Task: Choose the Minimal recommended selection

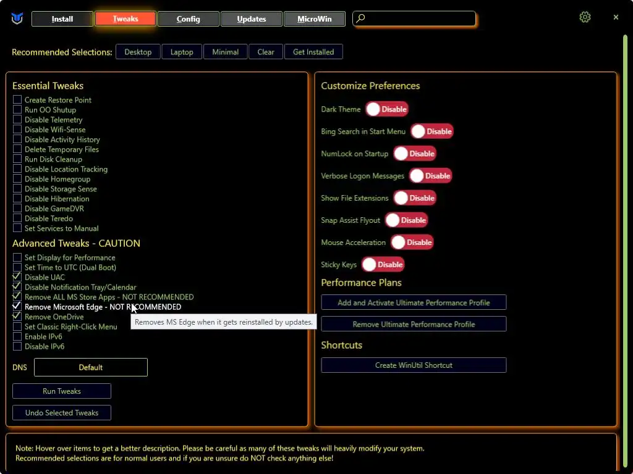Action: pos(225,52)
